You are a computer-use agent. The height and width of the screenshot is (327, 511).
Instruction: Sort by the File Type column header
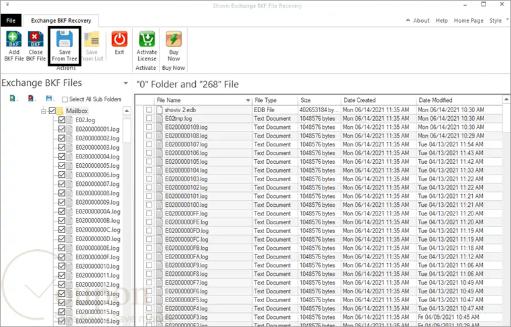coord(275,100)
